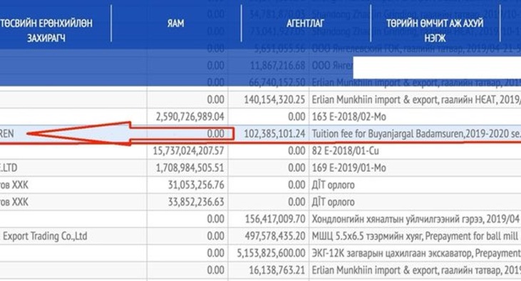
Task: Select the amount 102,385,101.24
Action: (x=274, y=133)
